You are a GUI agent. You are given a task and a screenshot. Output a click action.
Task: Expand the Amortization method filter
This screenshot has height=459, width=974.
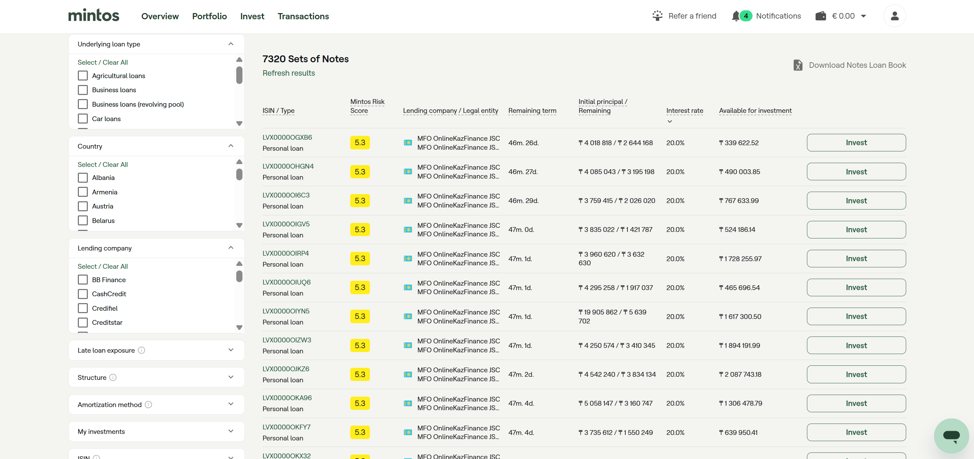click(x=231, y=404)
